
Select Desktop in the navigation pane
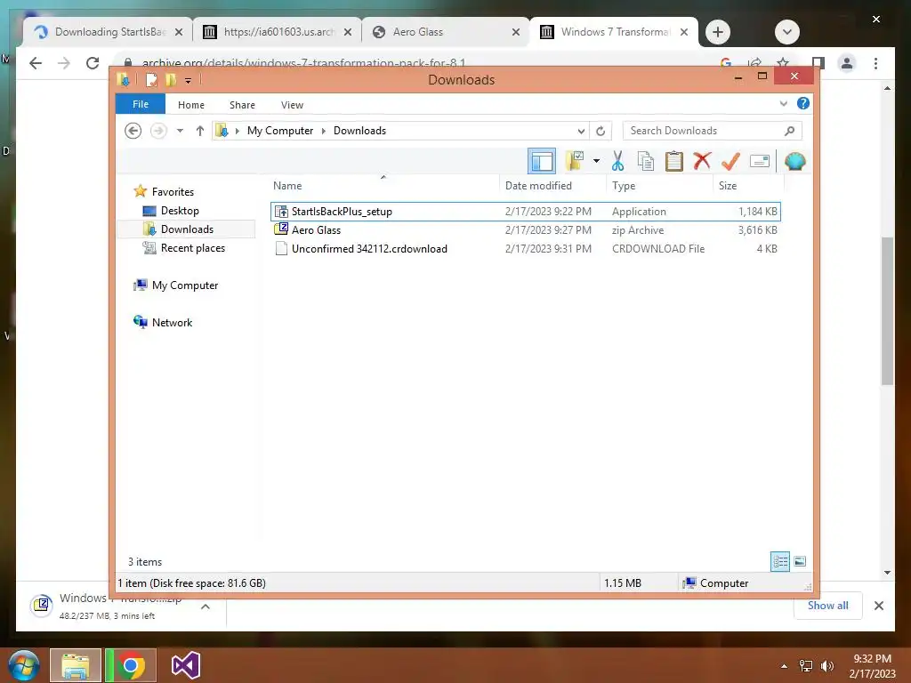(x=180, y=211)
